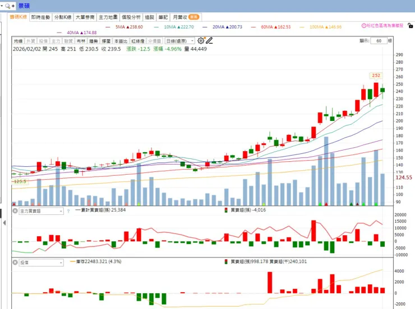
Task: Click the 100MA yellow line swatch
Action: pos(302,27)
